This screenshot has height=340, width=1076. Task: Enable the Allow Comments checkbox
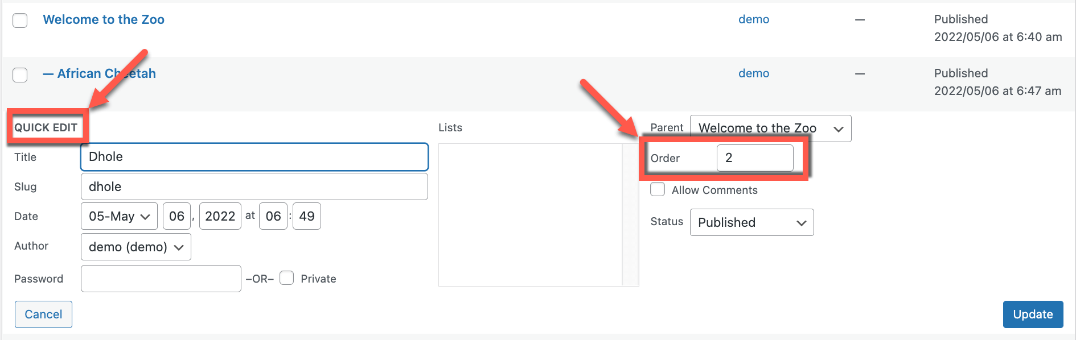click(x=658, y=189)
